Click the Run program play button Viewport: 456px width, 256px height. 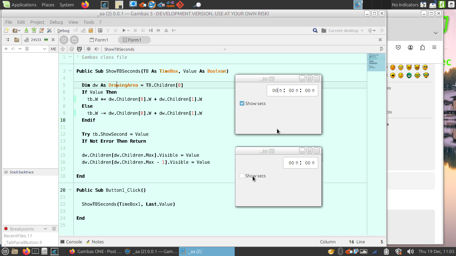124,30
